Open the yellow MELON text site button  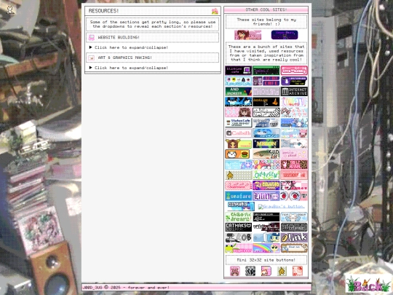pos(266,143)
